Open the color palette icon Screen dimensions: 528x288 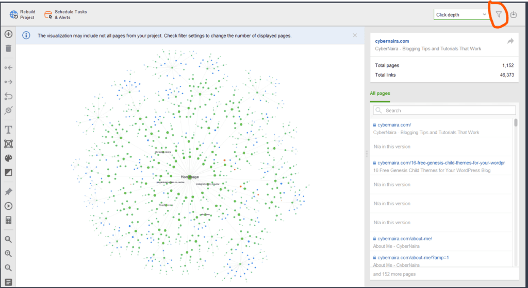[8, 158]
